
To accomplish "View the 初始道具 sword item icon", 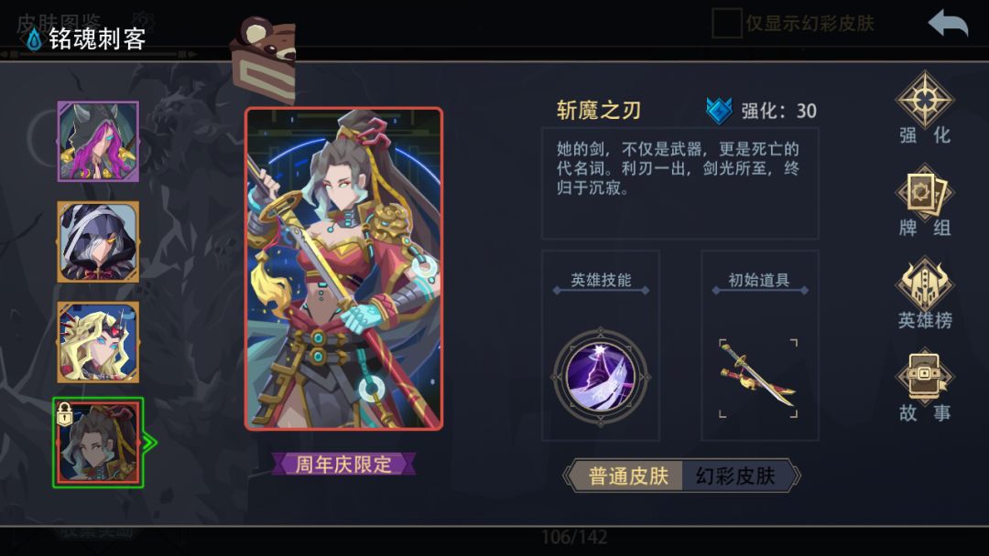I will [x=758, y=378].
